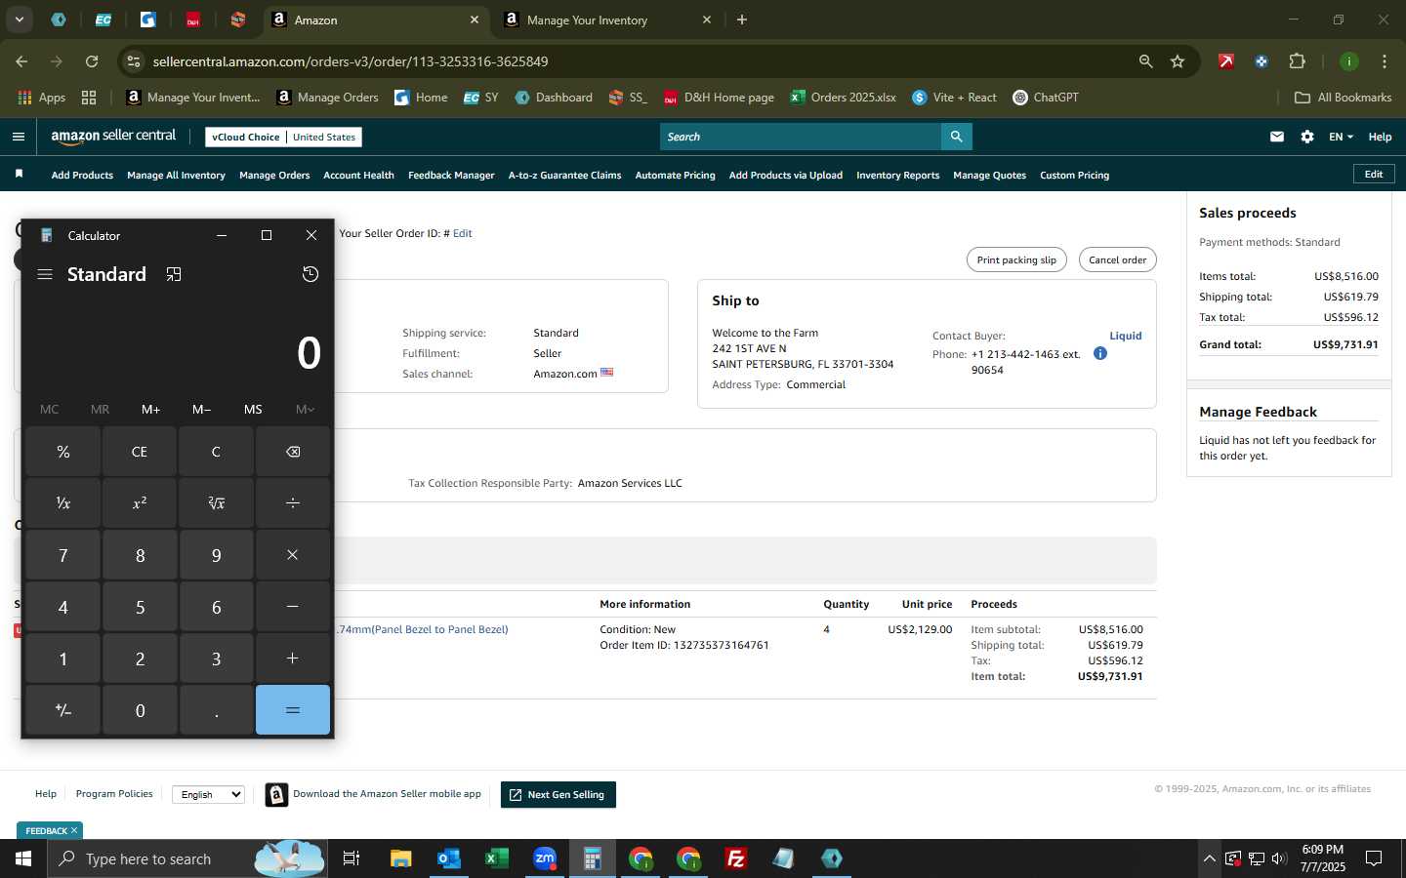Click Calculator x squared key
The image size is (1406, 878).
140,503
